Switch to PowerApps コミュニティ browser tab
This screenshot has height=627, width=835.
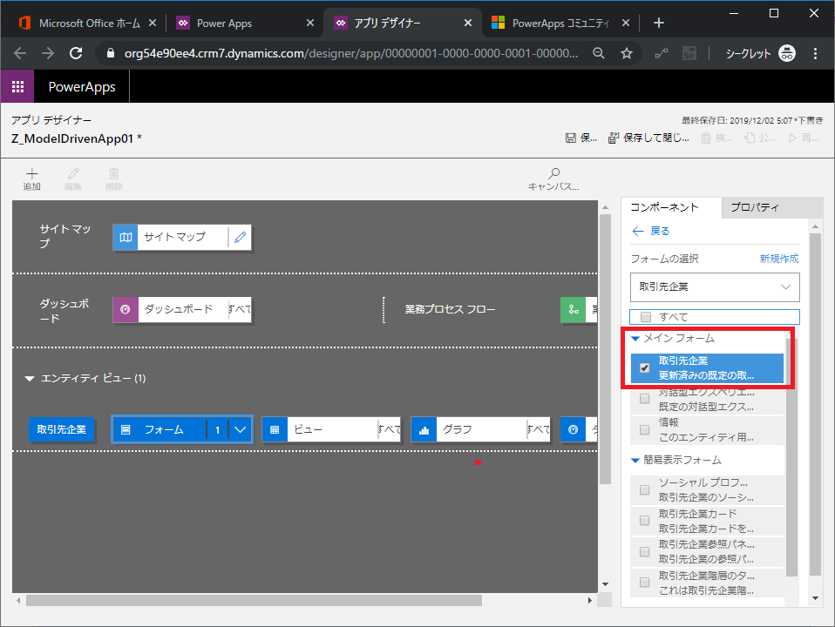coord(560,23)
